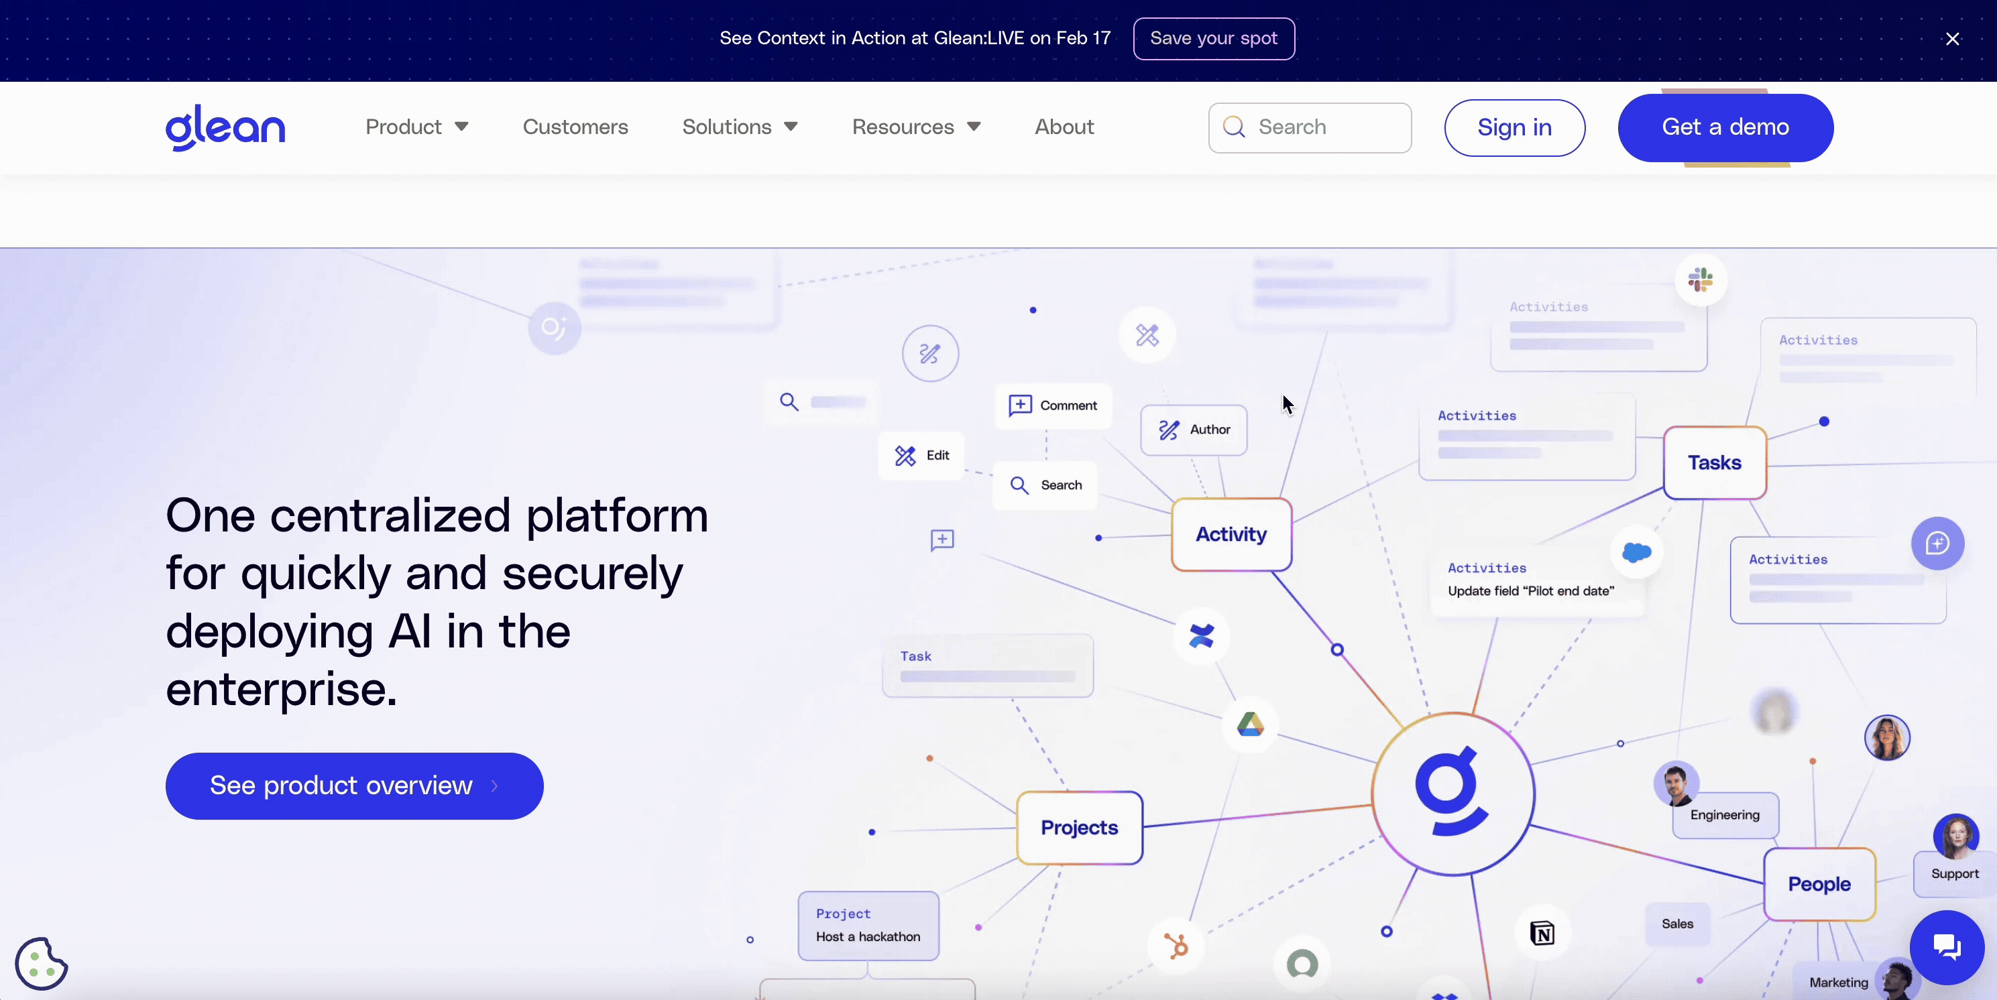Screen dimensions: 1997x1000
Task: Select the Activity node
Action: click(x=1231, y=534)
